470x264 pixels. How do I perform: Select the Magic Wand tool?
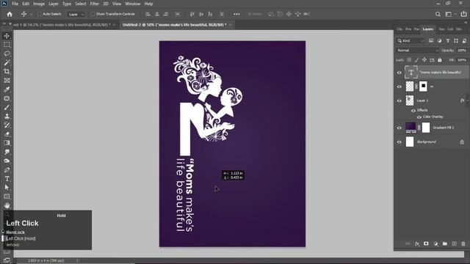coord(7,62)
